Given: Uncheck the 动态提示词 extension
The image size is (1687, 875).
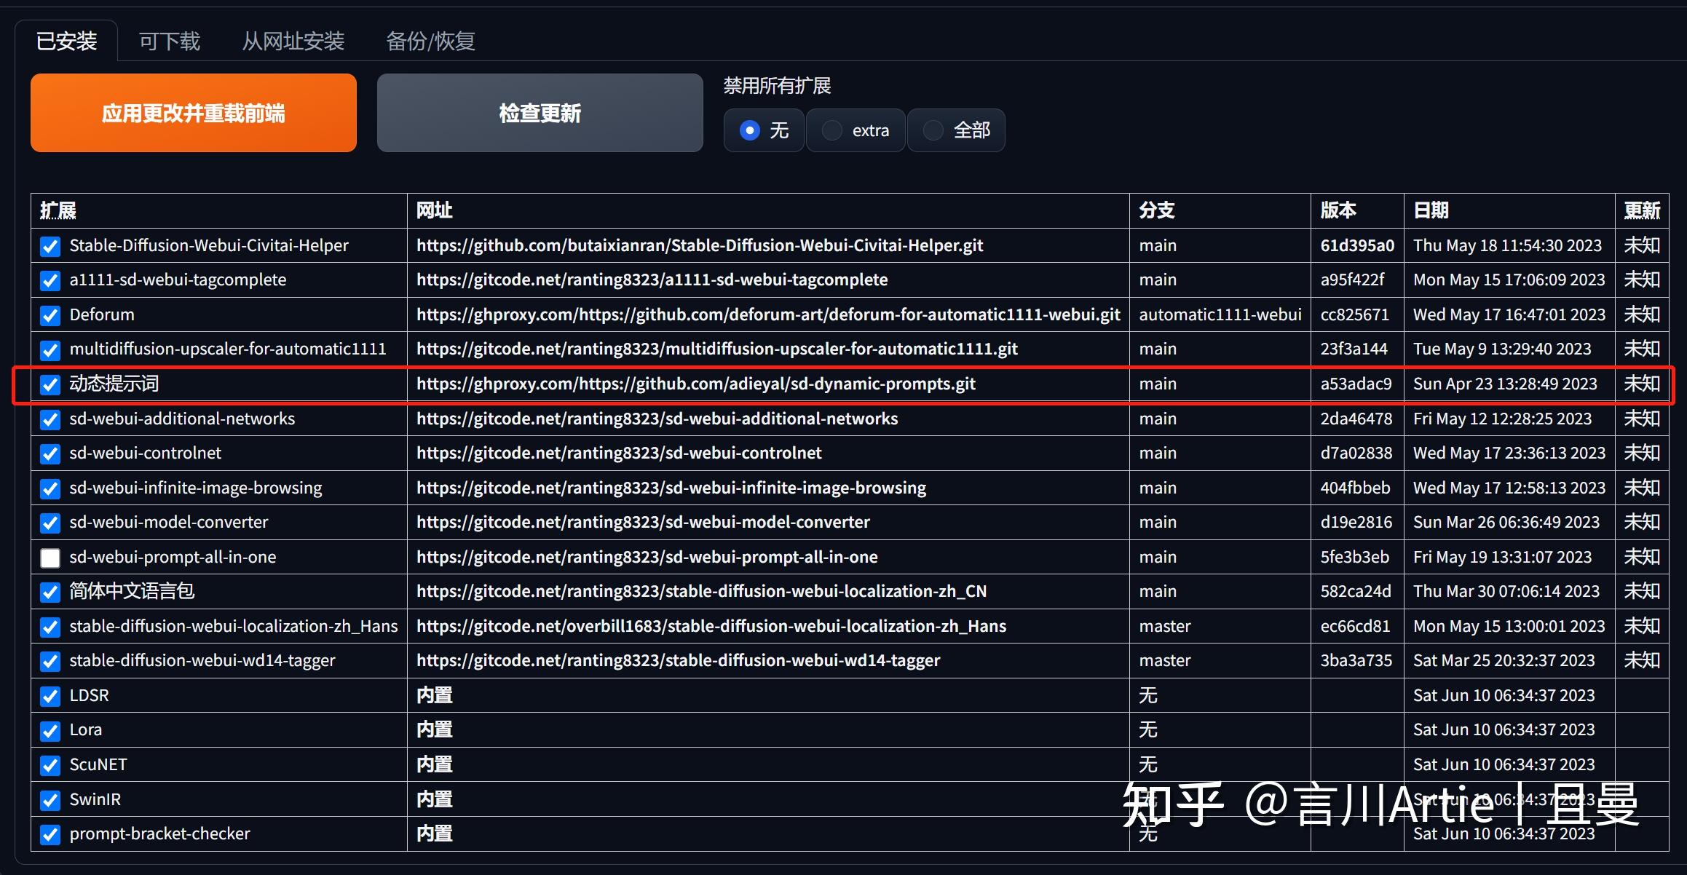Looking at the screenshot, I should (50, 384).
